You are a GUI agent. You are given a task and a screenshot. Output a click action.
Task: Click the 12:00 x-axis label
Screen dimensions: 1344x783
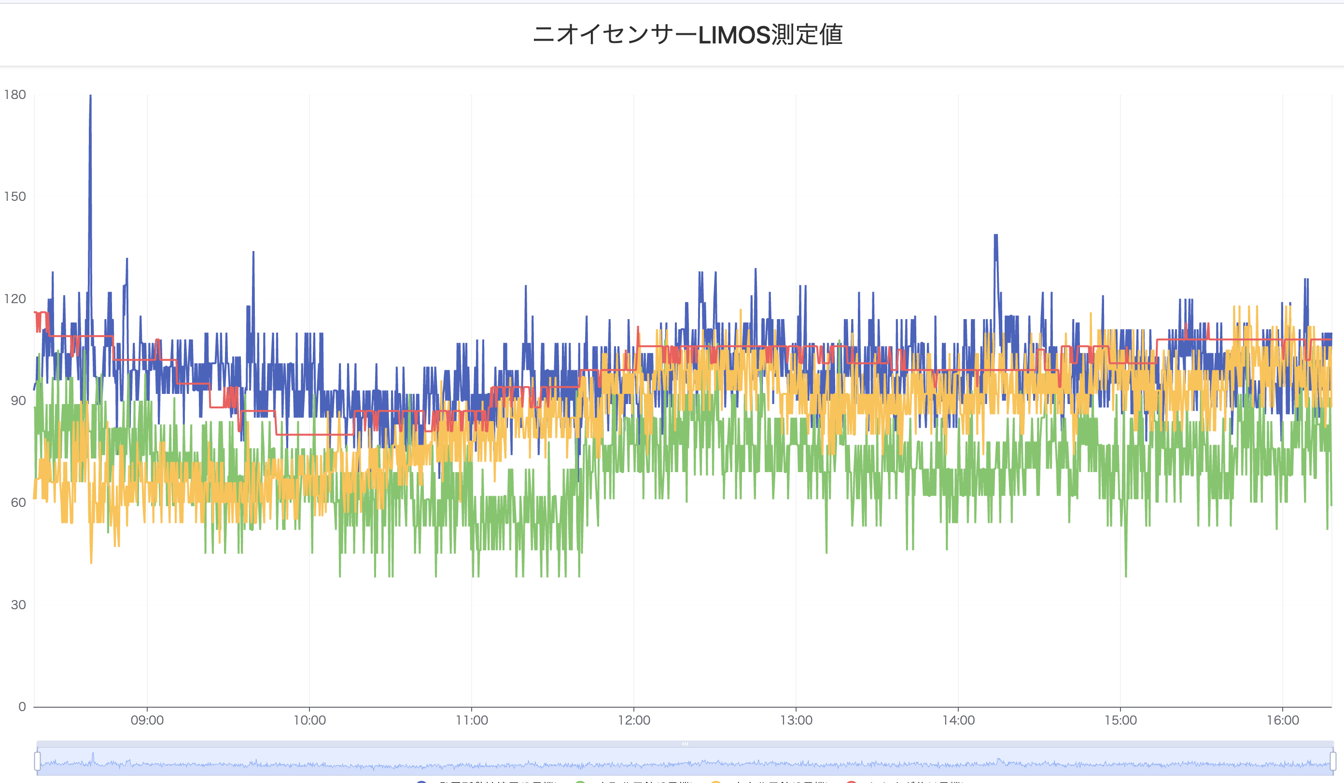[x=633, y=720]
